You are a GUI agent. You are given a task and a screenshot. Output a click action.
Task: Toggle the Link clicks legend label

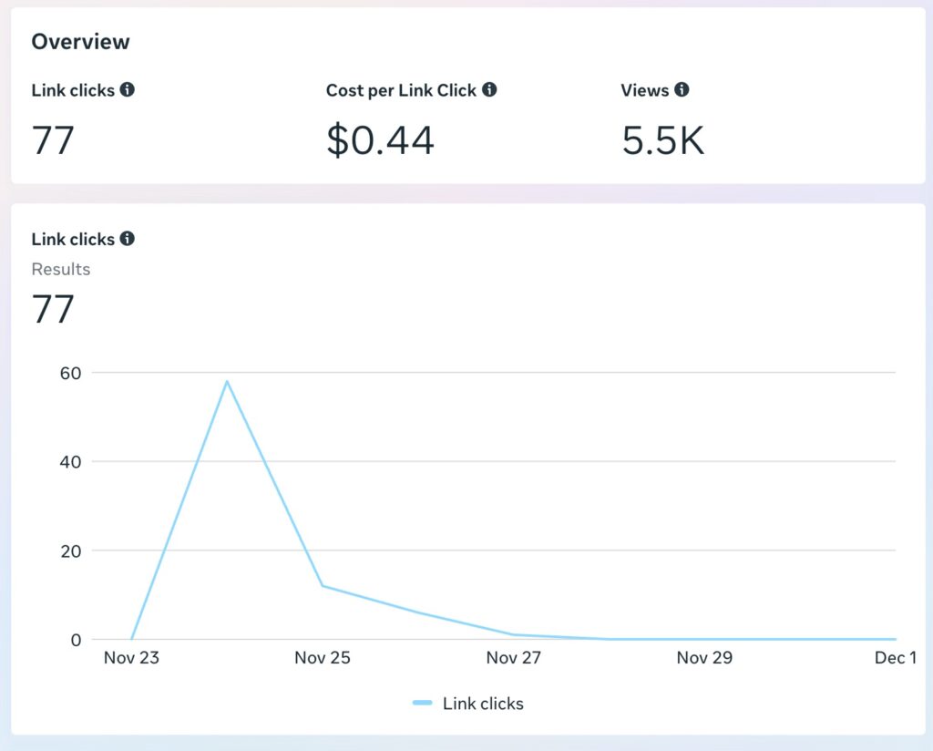pyautogui.click(x=483, y=704)
